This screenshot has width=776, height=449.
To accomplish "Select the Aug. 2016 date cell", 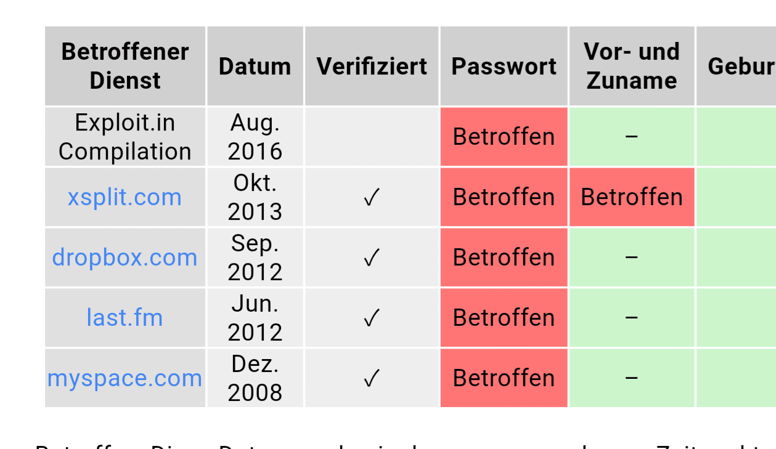I will (x=255, y=137).
